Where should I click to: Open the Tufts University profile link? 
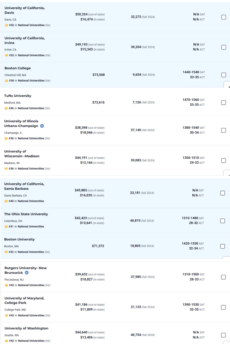pyautogui.click(x=18, y=96)
